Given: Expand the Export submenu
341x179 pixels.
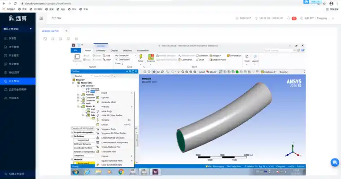Looking at the screenshot, I should click(x=115, y=156).
